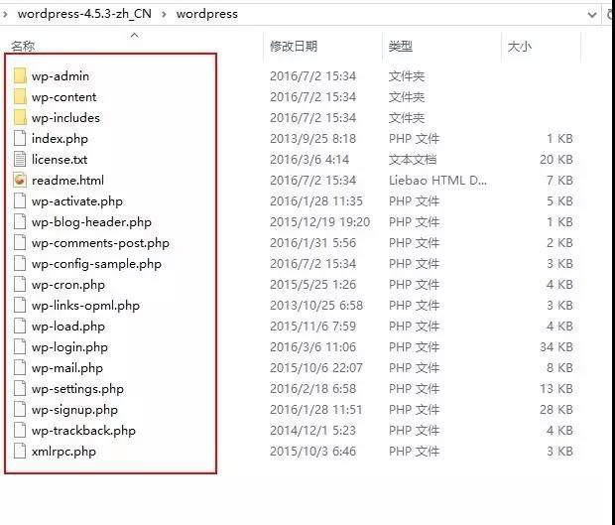
Task: Click the wp-blog-header.php file name
Action: click(91, 222)
